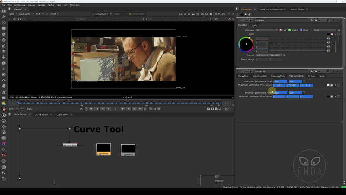Open the frames-per-second 24 dropdown
Screen dimensions: 346x195
[x=13, y=109]
